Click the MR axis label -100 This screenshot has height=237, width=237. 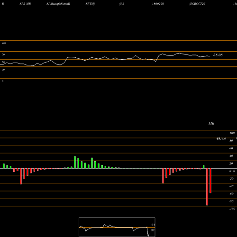[232, 209]
